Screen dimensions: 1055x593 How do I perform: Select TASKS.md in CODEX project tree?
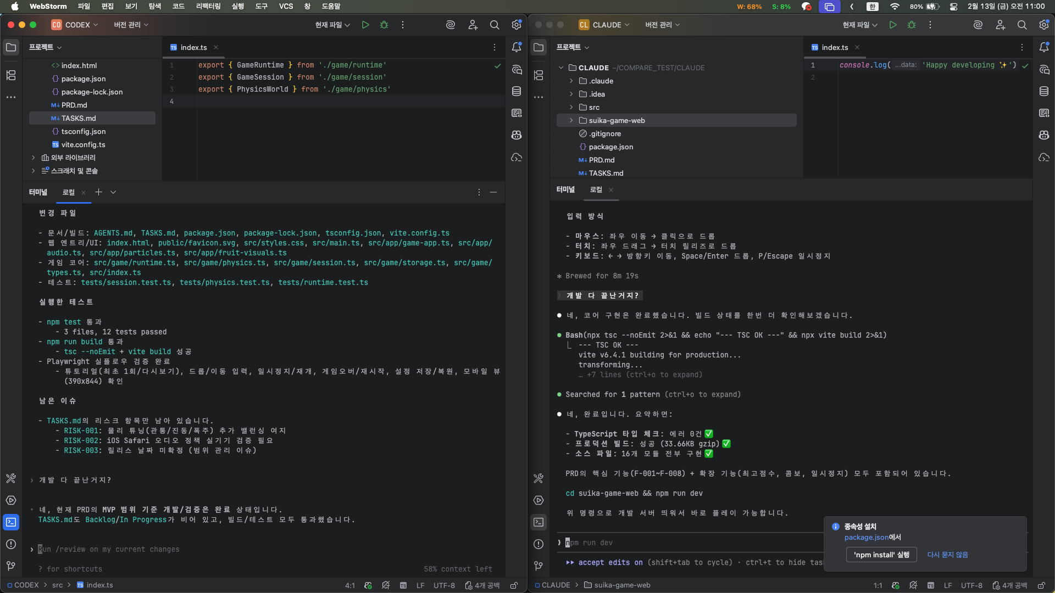click(x=79, y=118)
